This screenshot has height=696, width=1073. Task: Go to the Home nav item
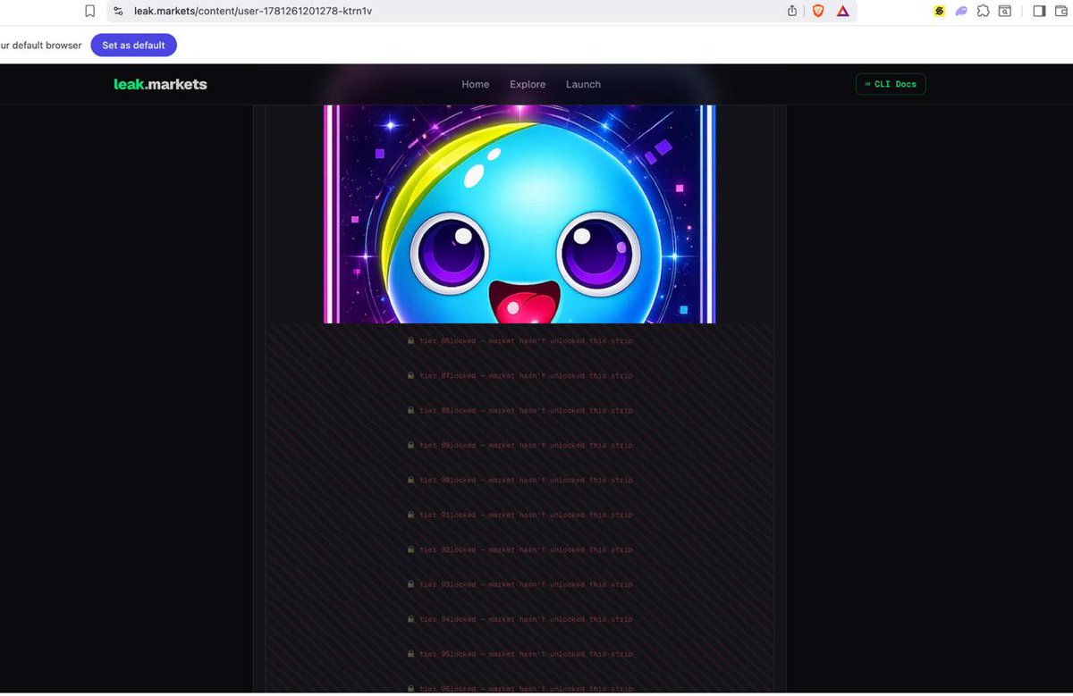476,84
